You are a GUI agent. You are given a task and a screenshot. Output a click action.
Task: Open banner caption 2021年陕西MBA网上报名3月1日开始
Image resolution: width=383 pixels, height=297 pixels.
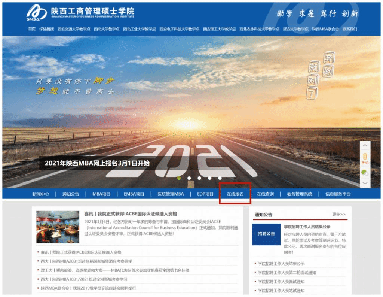coord(97,163)
